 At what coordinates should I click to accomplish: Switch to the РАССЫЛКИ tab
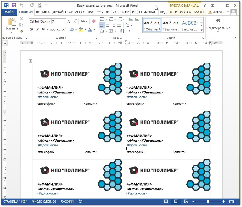click(121, 12)
